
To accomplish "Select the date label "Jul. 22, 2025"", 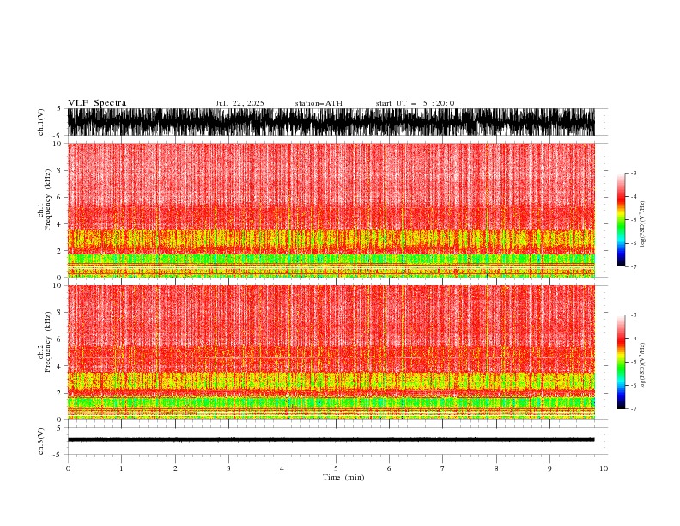I will [x=240, y=103].
